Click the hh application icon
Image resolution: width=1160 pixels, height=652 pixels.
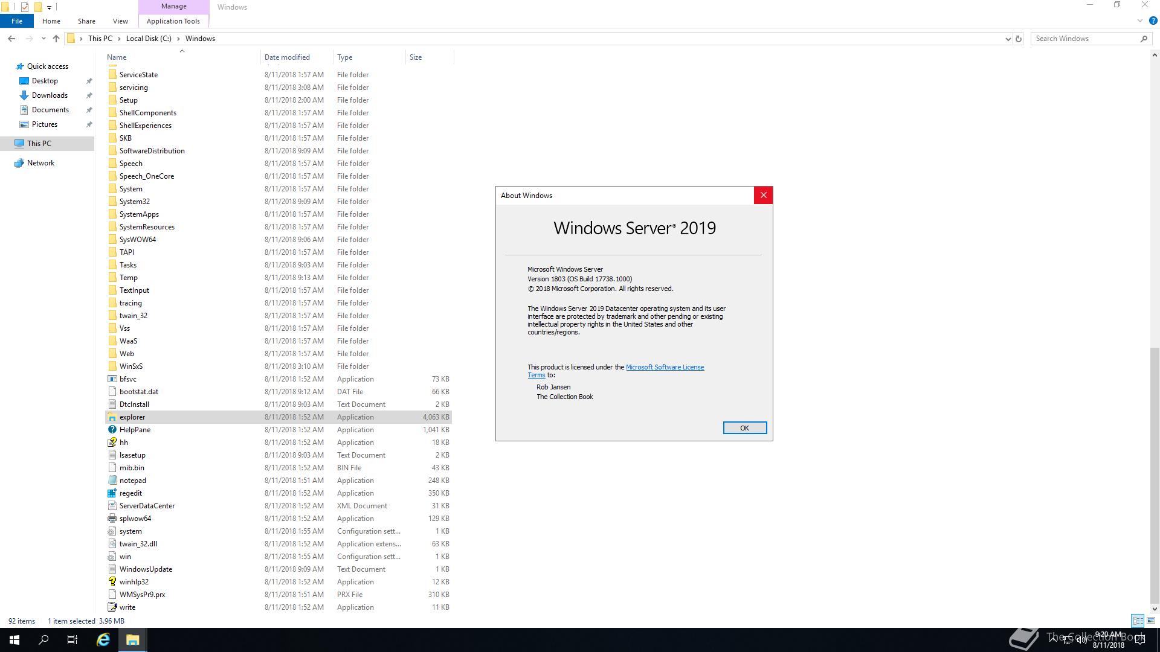[112, 443]
